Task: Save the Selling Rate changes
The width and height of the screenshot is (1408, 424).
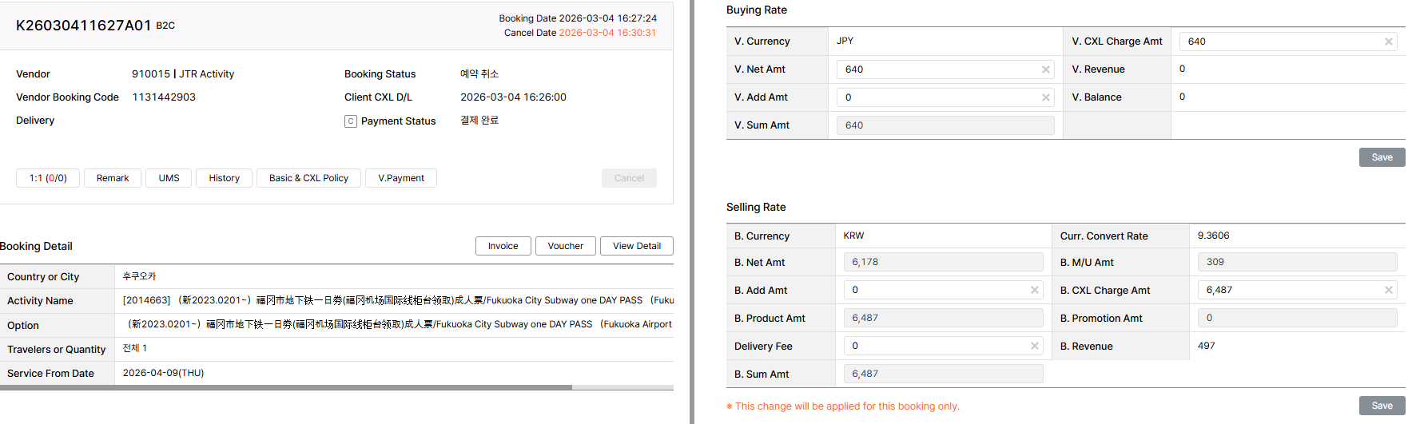Action: (x=1382, y=406)
